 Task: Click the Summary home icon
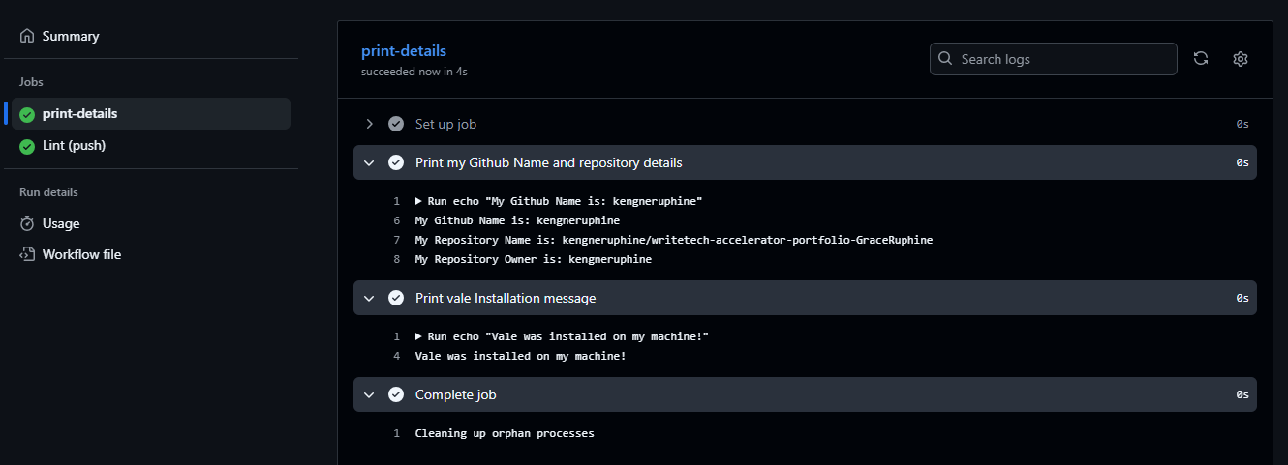(x=27, y=36)
